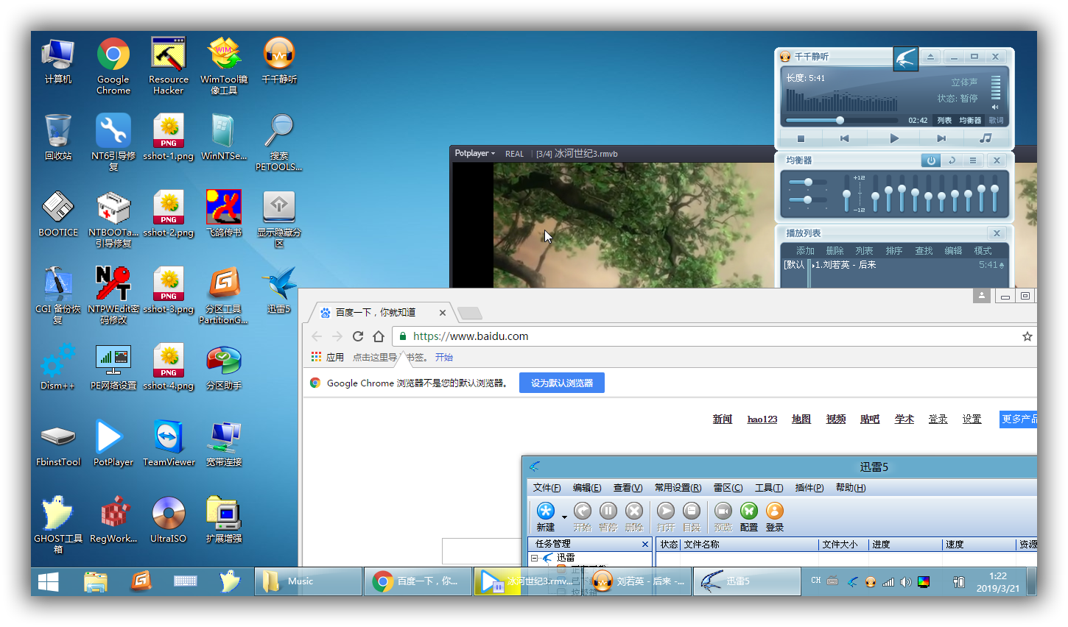
Task: Open the equalizer presets menu icon
Action: [972, 160]
